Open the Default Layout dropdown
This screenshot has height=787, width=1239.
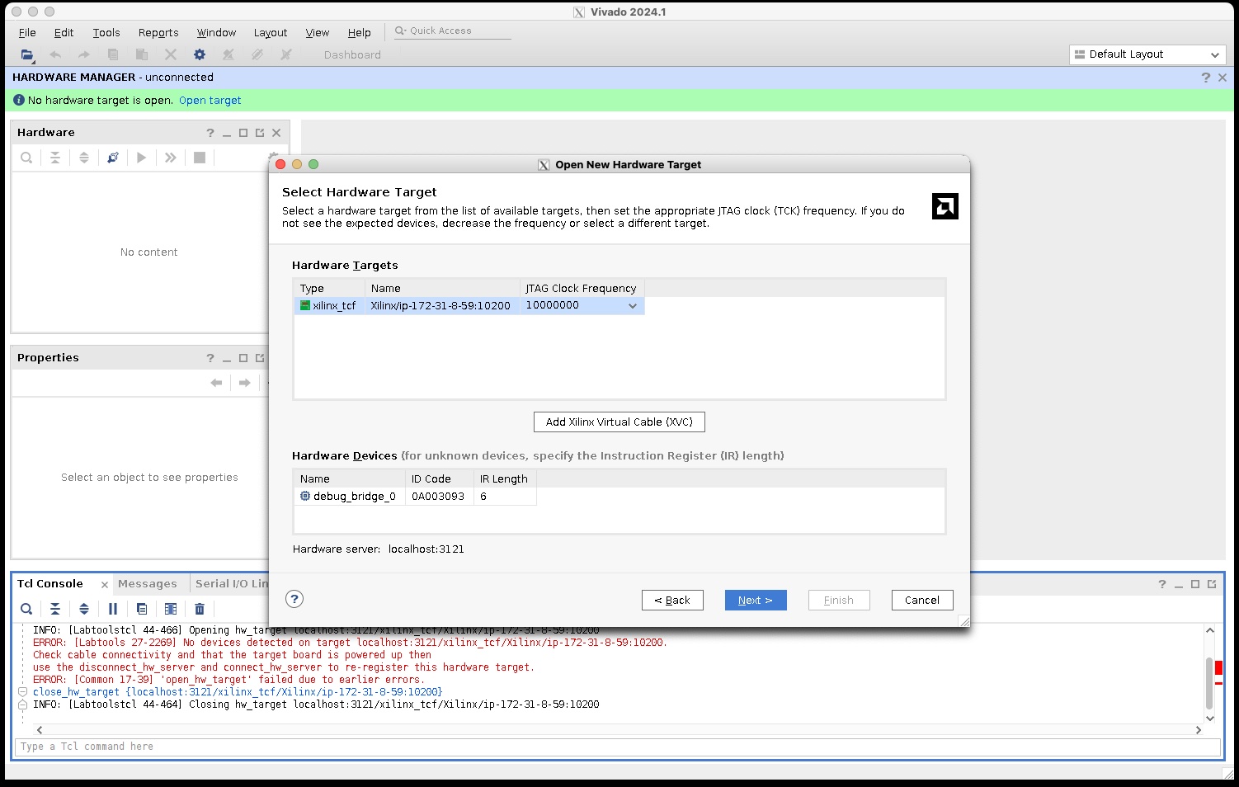(1147, 54)
